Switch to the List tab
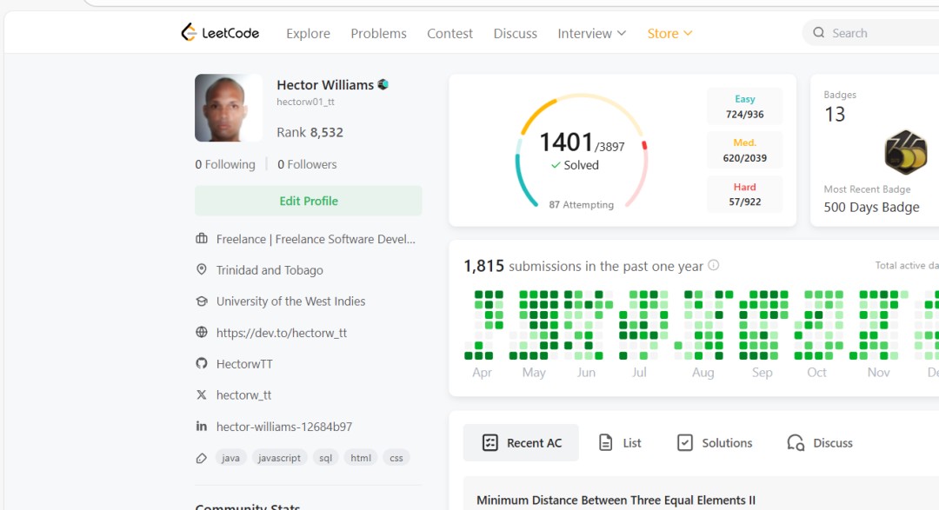This screenshot has height=510, width=939. (620, 442)
